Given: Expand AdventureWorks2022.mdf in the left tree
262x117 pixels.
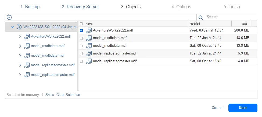Looking at the screenshot, I should [x=20, y=36].
